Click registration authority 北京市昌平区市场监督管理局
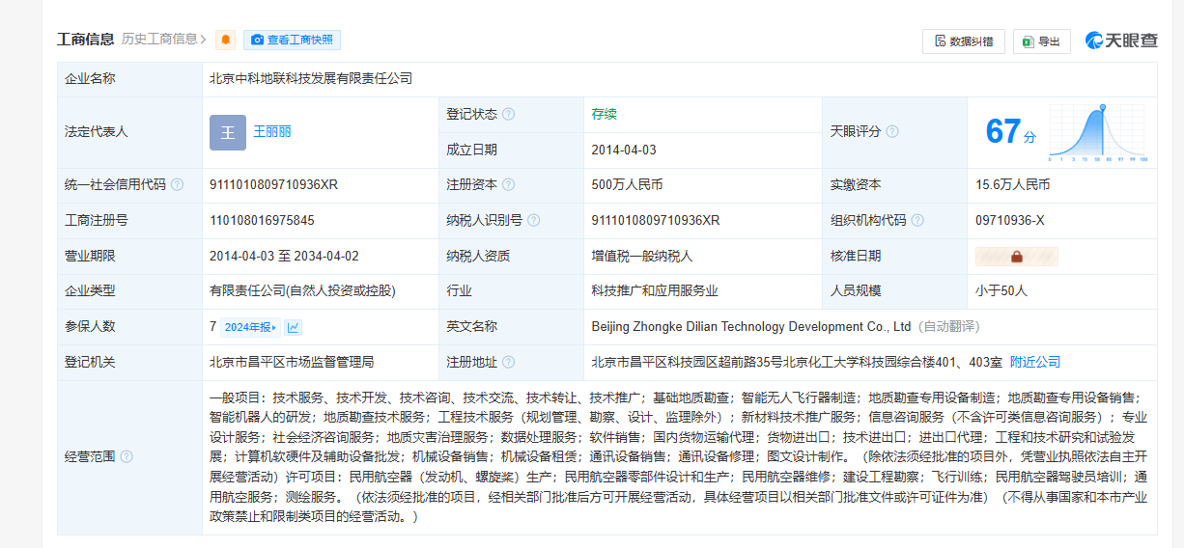 (x=292, y=363)
